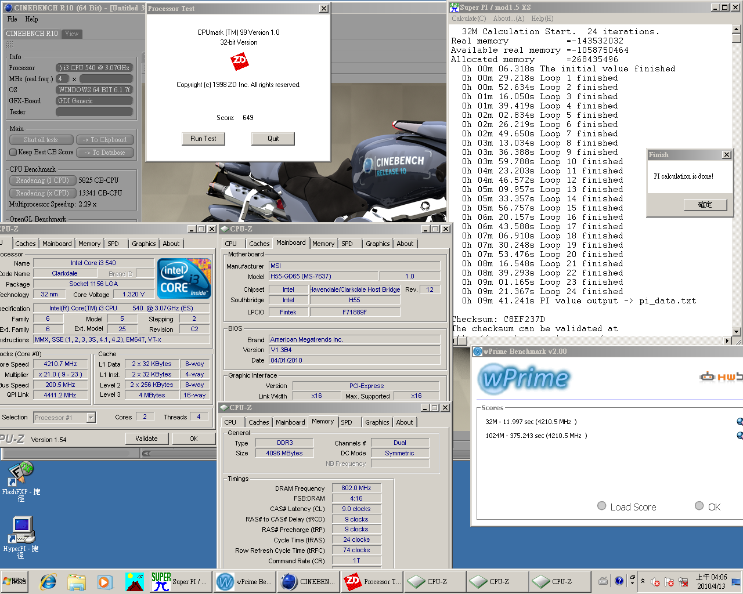Open HyperPI desktop shortcut
This screenshot has height=594, width=743.
(20, 537)
